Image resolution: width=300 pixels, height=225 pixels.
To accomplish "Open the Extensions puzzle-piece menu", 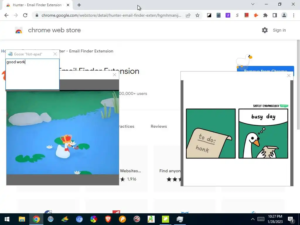I will click(265, 15).
